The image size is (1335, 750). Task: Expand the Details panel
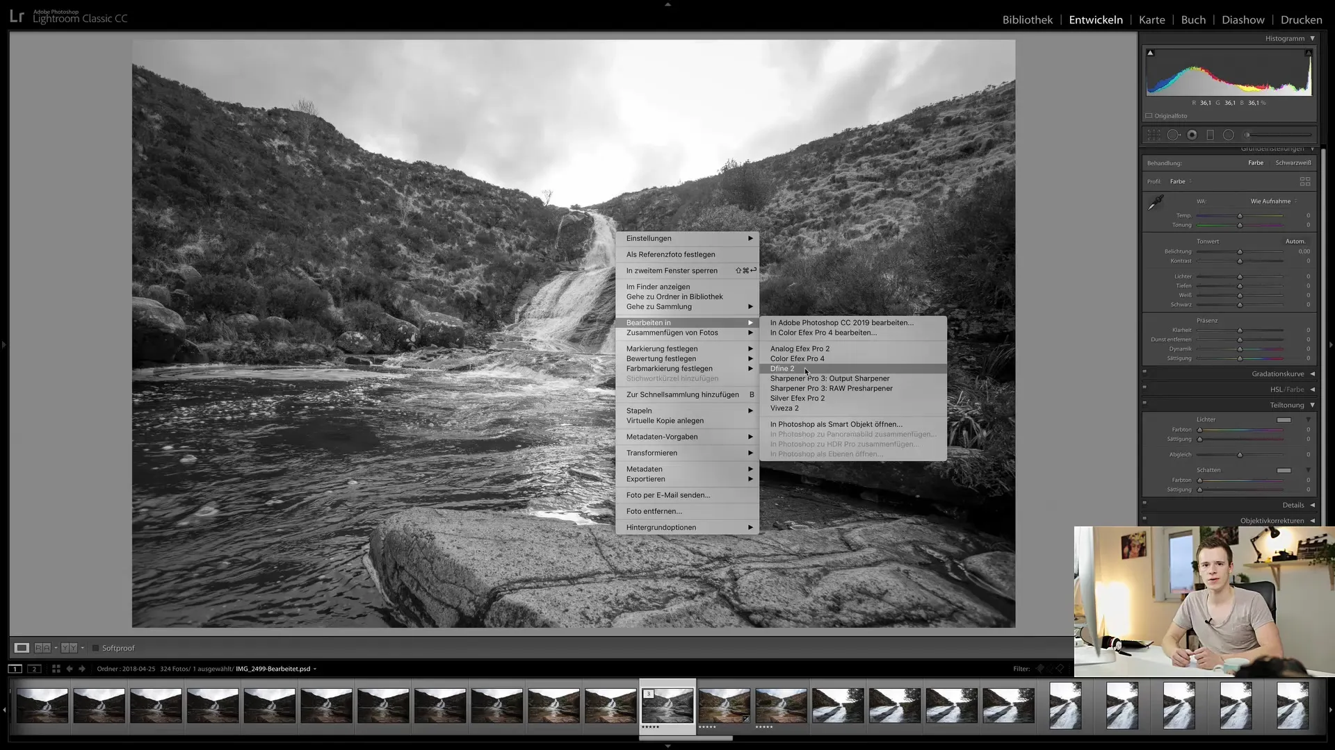point(1313,505)
